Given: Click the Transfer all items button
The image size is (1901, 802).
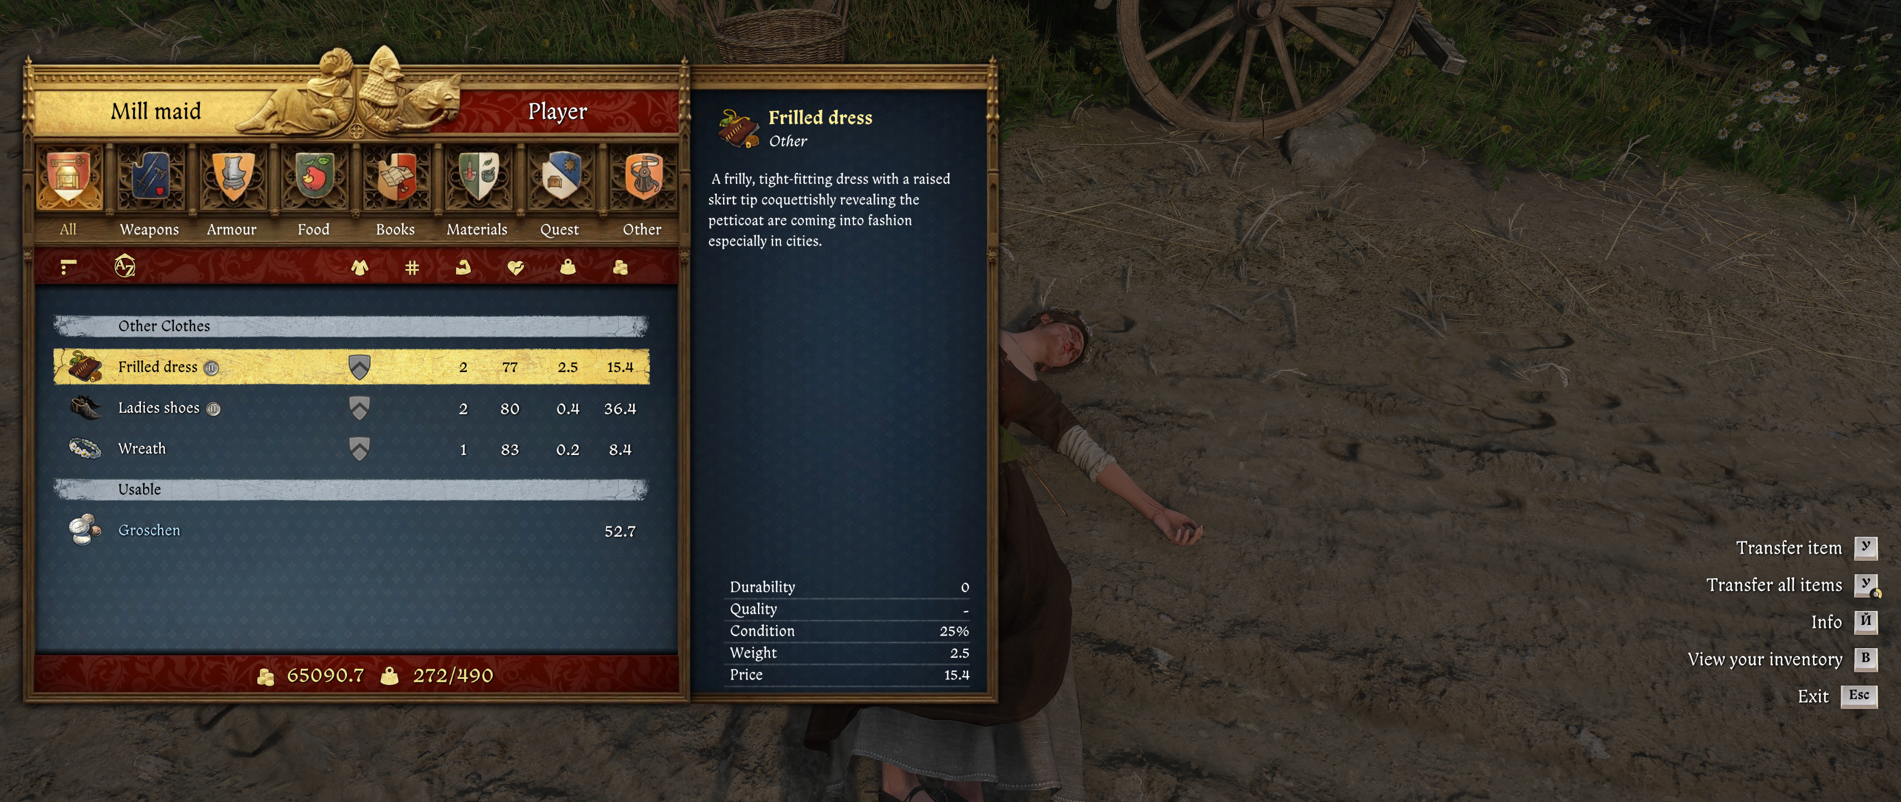Looking at the screenshot, I should tap(1792, 585).
